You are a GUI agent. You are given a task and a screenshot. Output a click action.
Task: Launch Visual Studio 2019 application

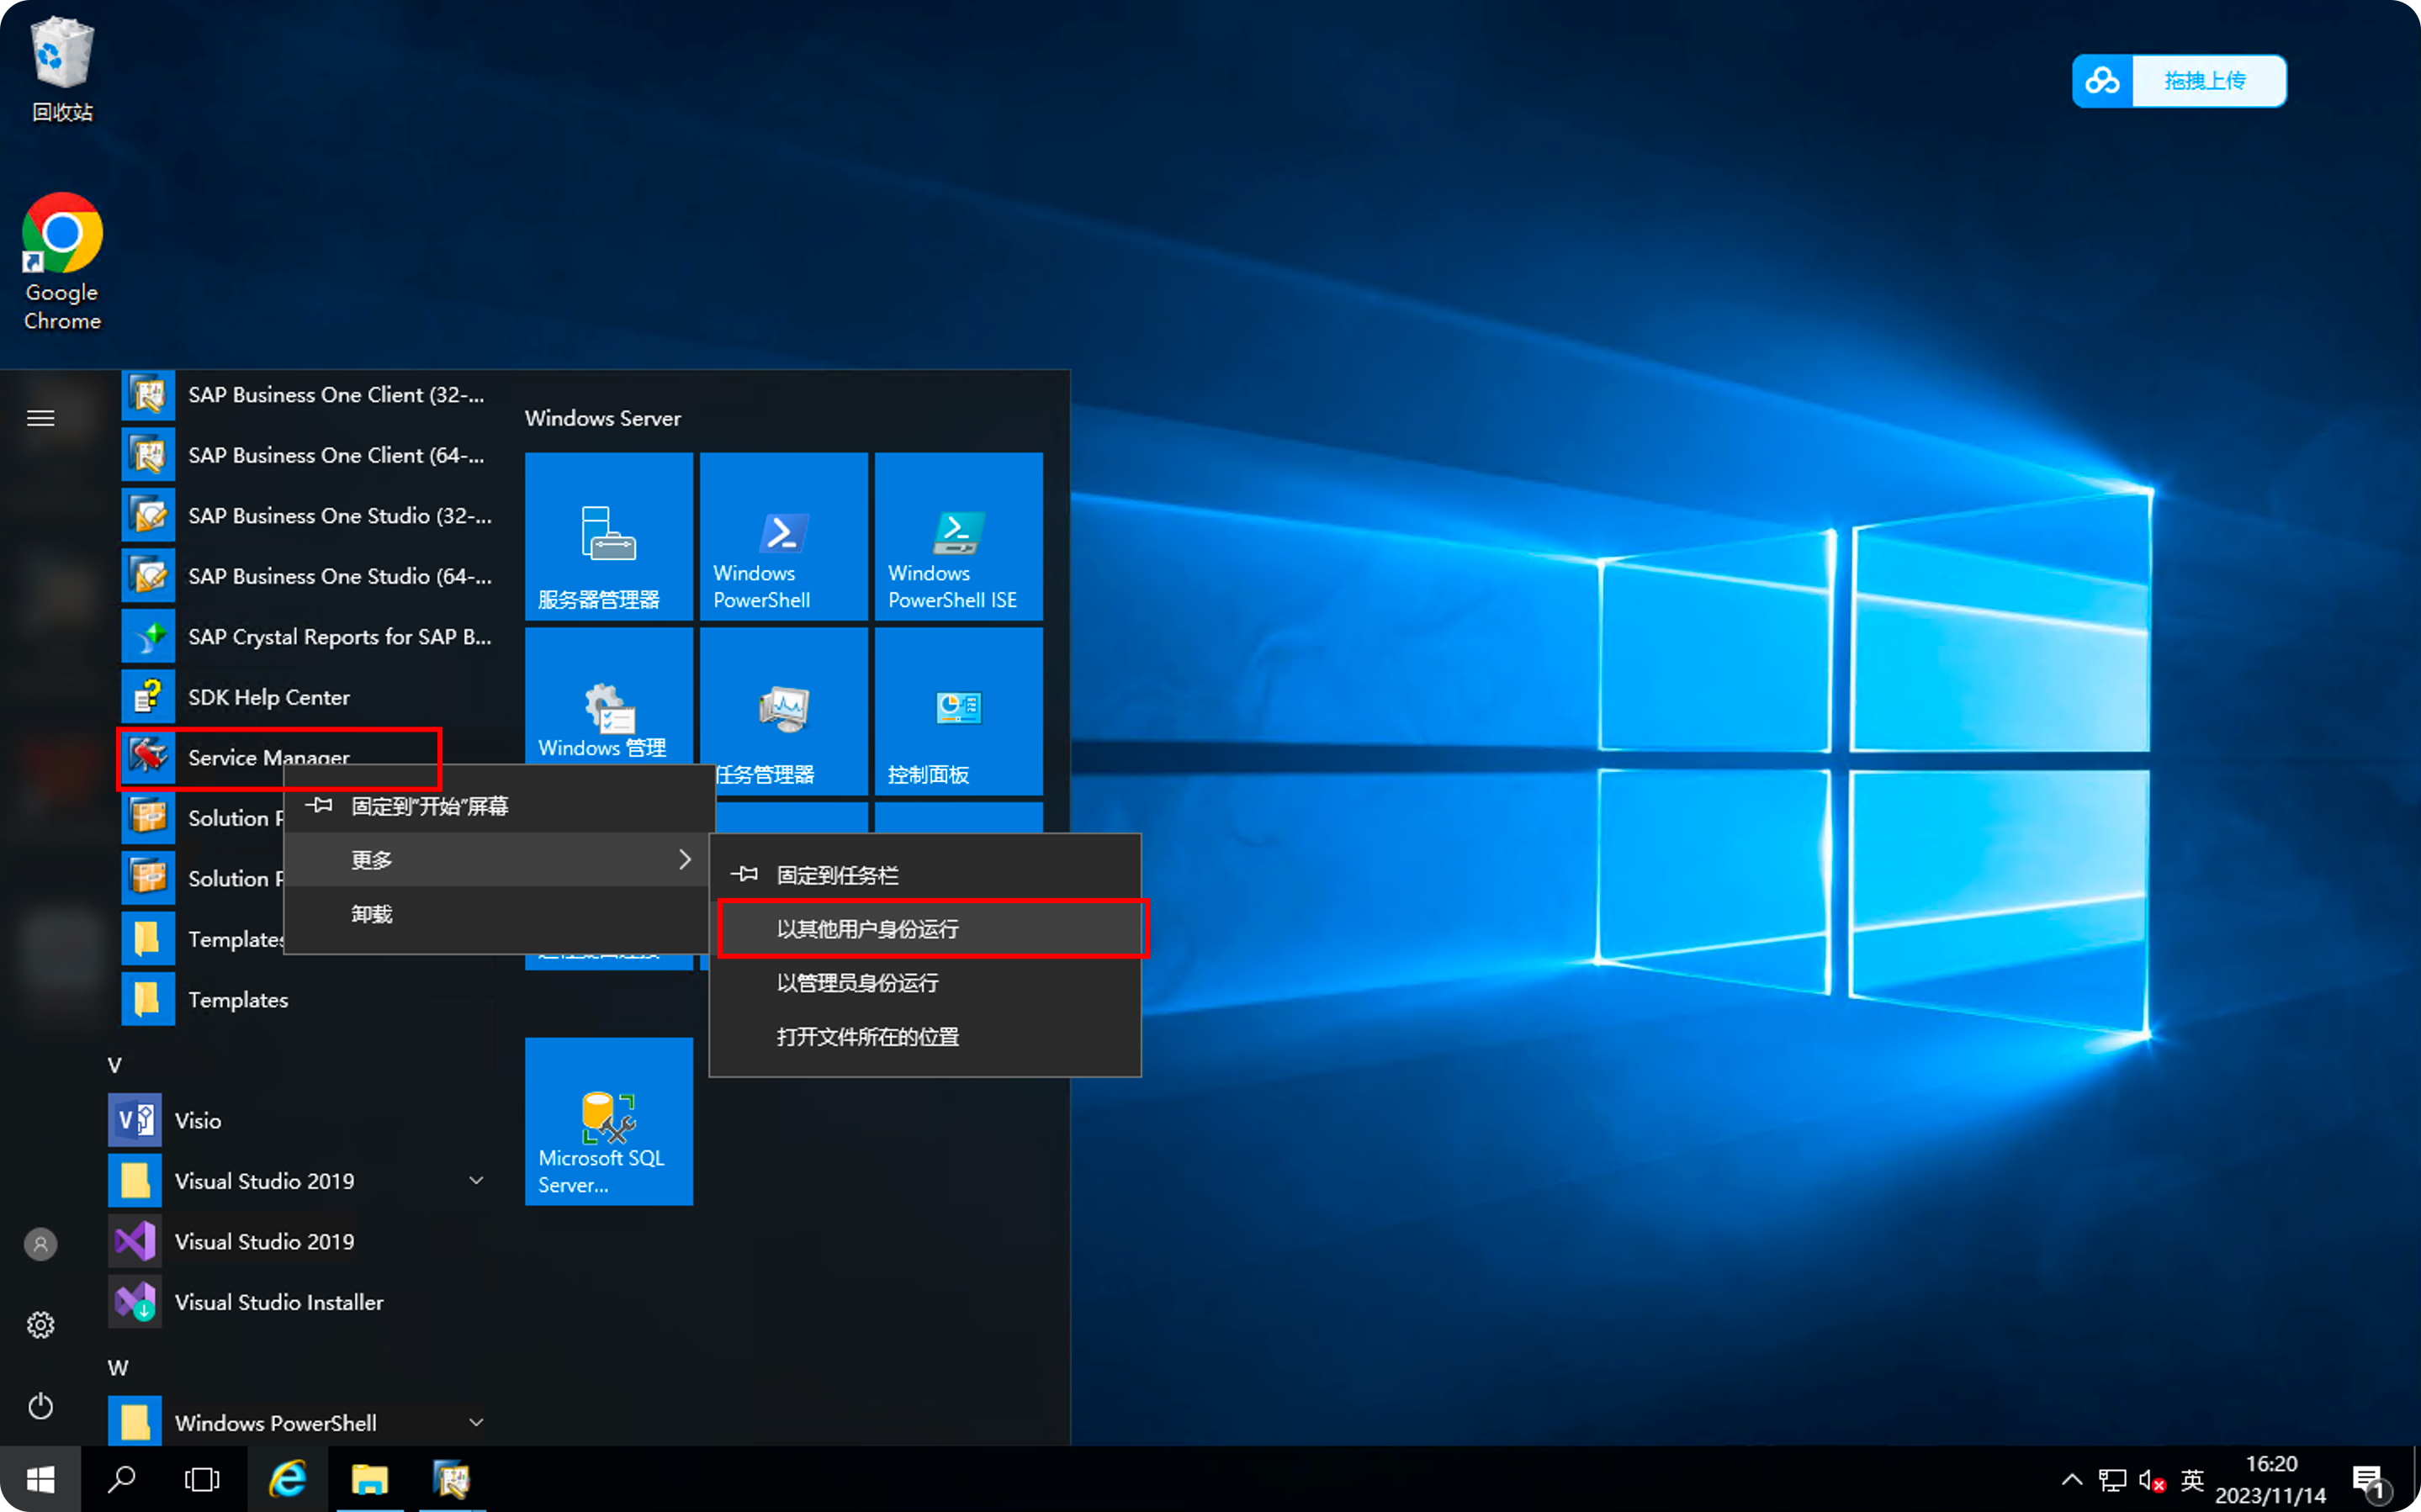pos(300,1241)
